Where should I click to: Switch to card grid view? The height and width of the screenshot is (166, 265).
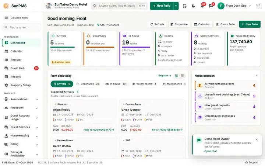pyautogui.click(x=176, y=76)
